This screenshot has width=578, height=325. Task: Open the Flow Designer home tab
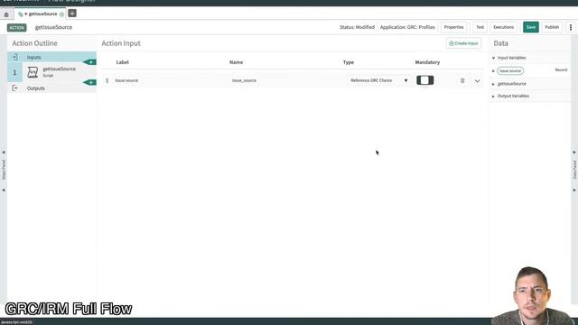coord(6,14)
